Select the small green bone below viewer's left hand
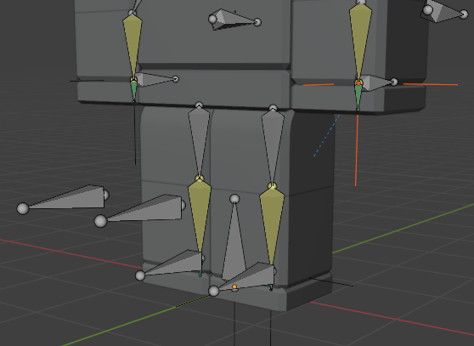474x346 pixels. 133,90
